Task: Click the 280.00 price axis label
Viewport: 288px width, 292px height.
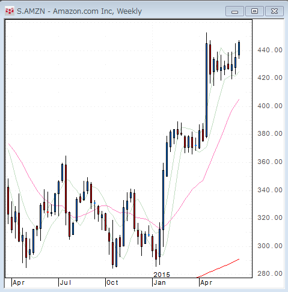Action: [270, 273]
